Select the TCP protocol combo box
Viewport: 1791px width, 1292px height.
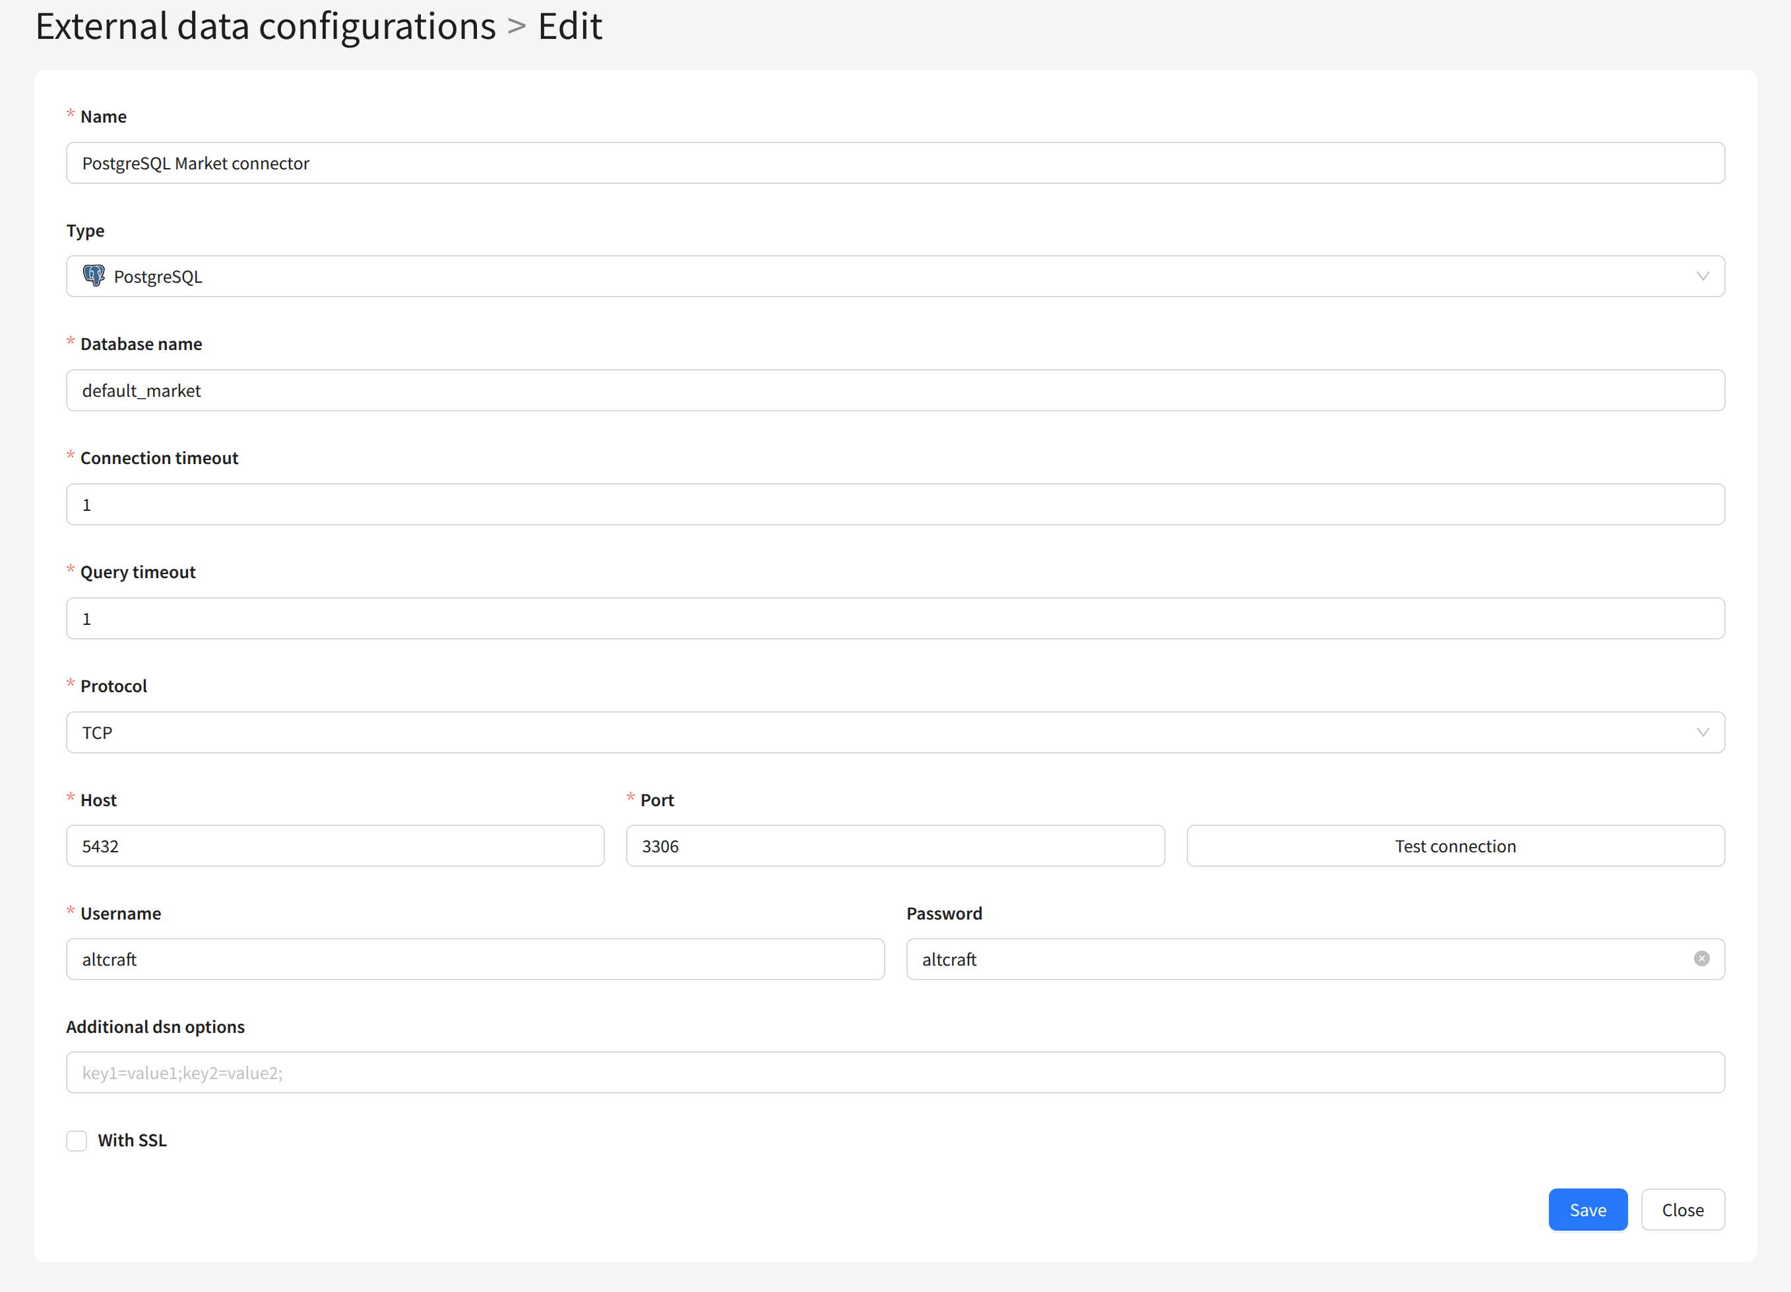point(869,732)
